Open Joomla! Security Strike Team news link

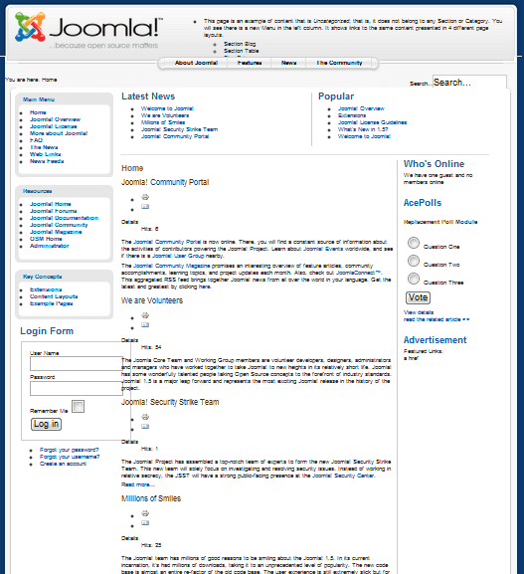(x=180, y=129)
